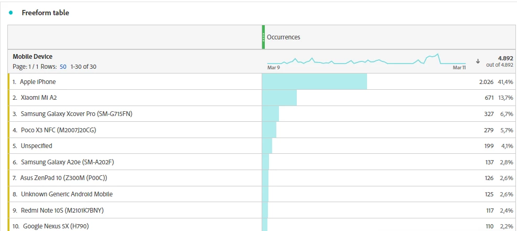Click the total 4.892 occurrences value
The width and height of the screenshot is (517, 231).
pyautogui.click(x=505, y=58)
